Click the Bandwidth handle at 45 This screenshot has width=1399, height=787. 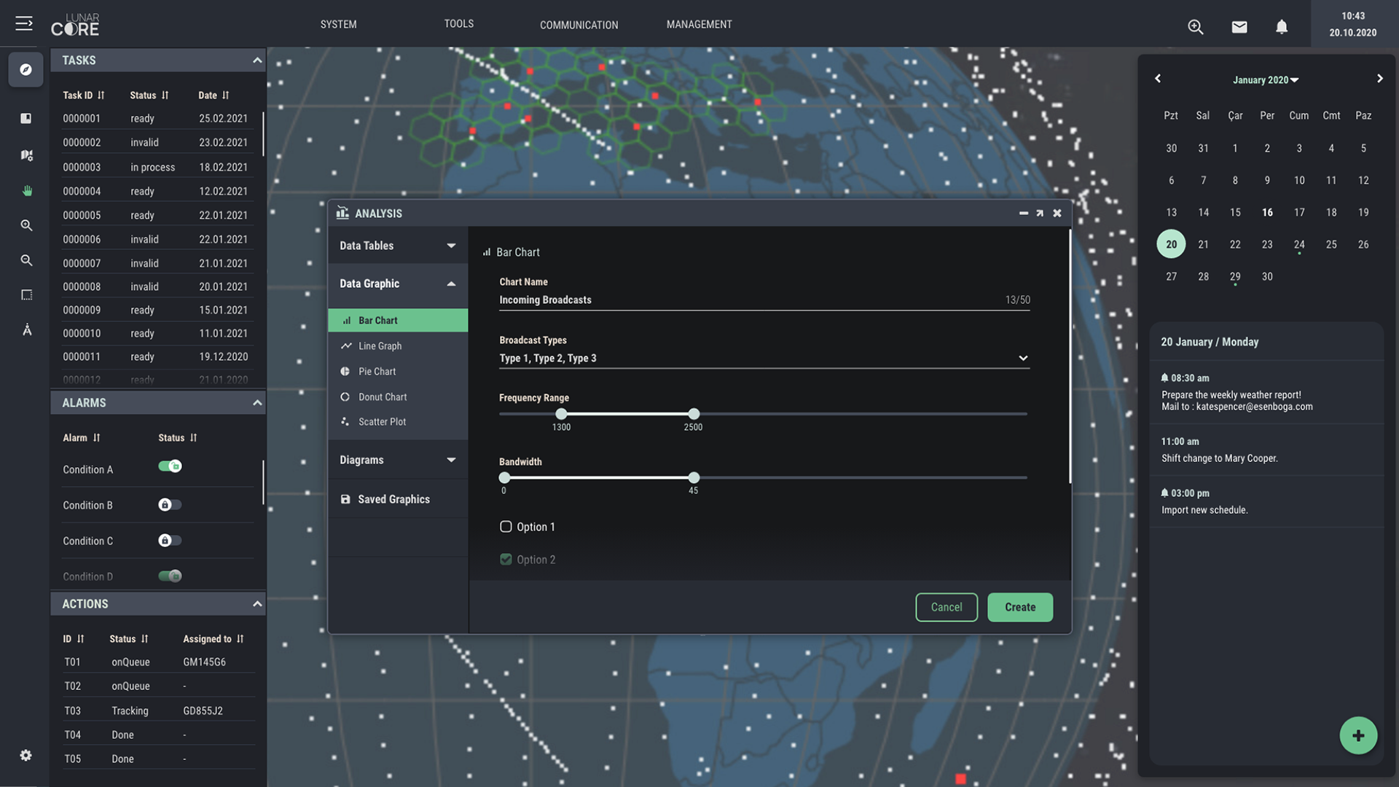point(694,477)
